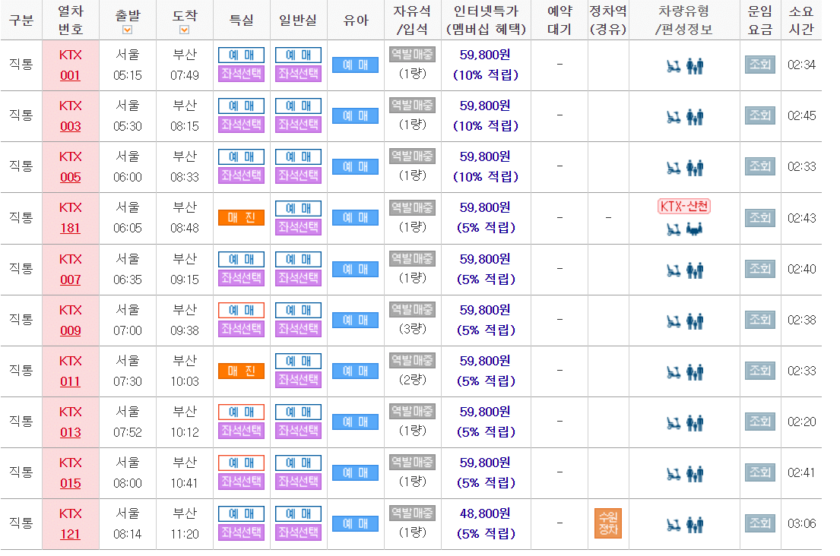Screen dimensions: 840x556
Task: Check fare with 조회 for KTX 001
Action: pos(759,65)
